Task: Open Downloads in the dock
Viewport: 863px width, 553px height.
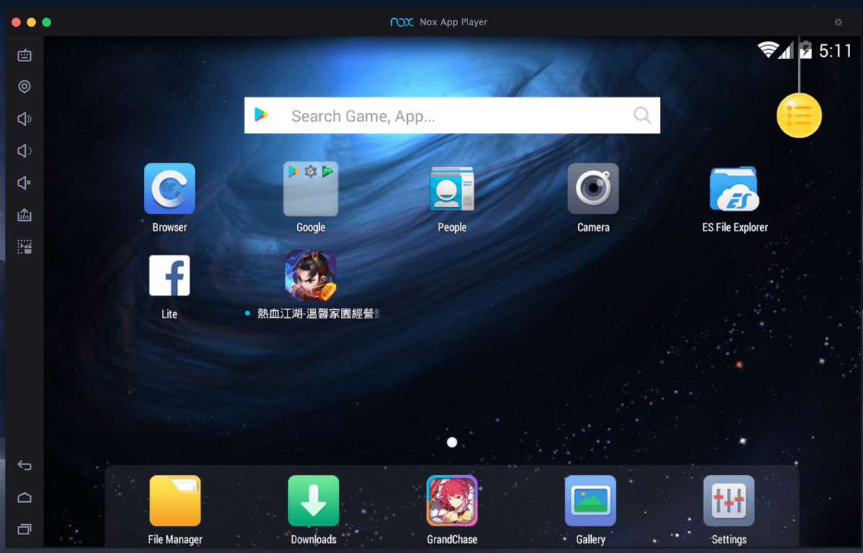Action: click(314, 501)
